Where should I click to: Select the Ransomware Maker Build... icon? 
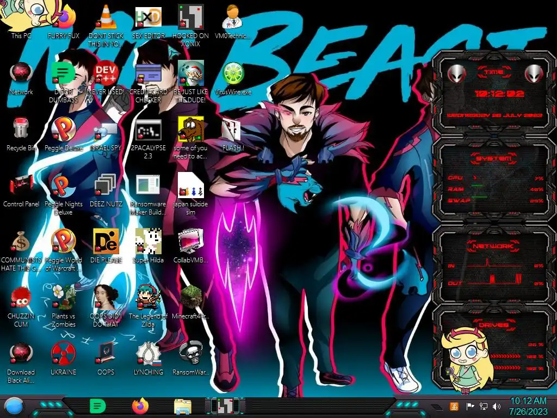148,194
